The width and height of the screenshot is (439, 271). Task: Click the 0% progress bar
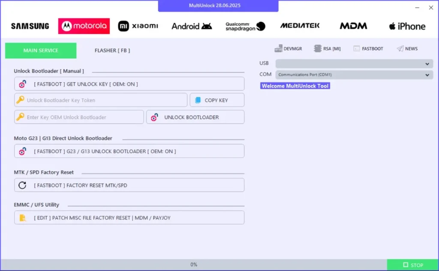[194, 265]
